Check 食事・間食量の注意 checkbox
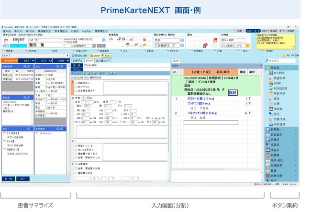The width and height of the screenshot is (311, 212). (x=76, y=168)
